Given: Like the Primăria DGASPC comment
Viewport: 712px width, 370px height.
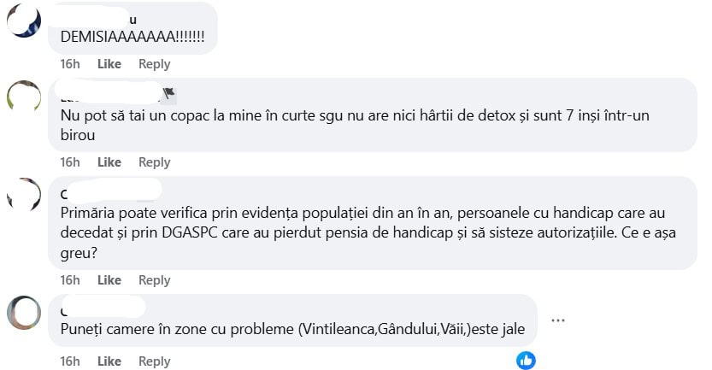Looking at the screenshot, I should [109, 280].
